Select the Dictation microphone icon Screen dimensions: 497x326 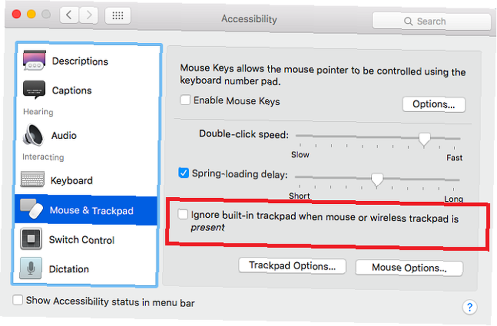coord(31,269)
